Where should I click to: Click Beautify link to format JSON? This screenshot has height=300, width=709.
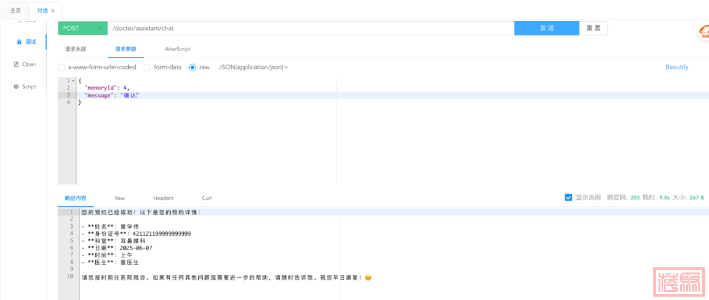point(676,67)
